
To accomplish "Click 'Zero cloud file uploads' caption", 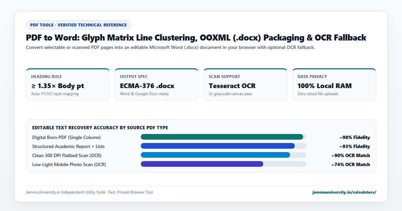I will (x=318, y=94).
